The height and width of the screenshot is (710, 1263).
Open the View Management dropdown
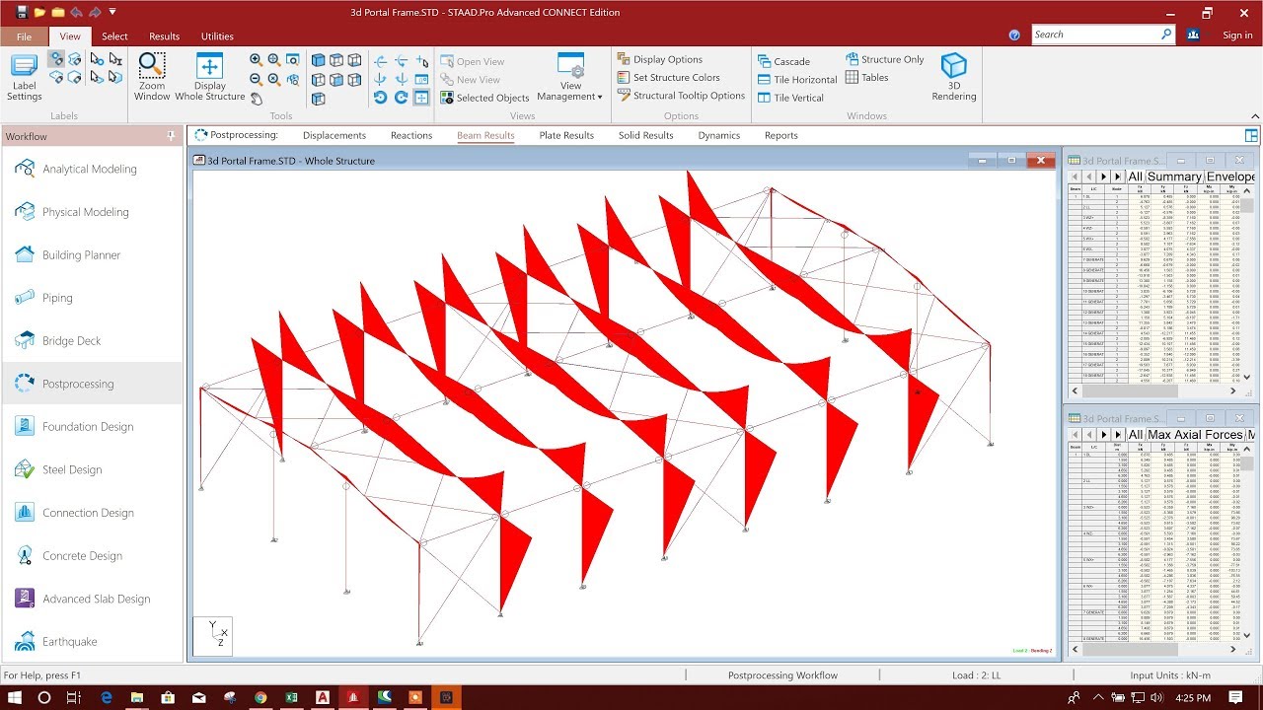click(x=569, y=77)
